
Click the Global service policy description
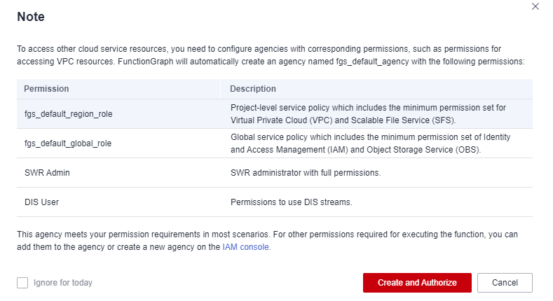(370, 143)
